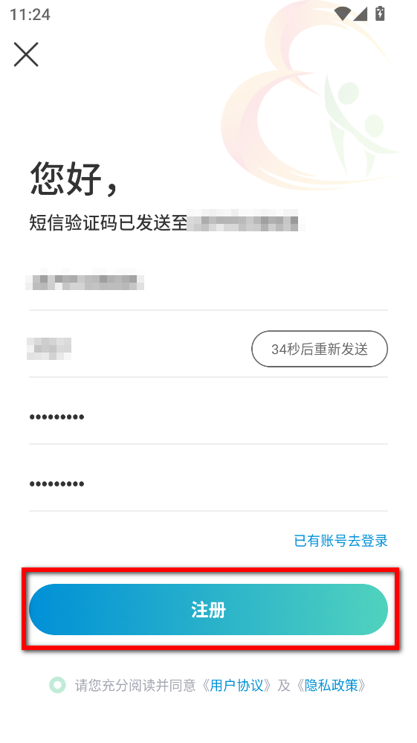
Task: Close the registration screen with X
Action: (26, 54)
